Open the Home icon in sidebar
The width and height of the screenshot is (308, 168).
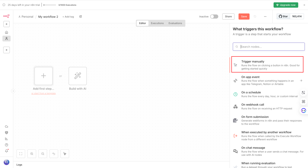tap(7, 33)
